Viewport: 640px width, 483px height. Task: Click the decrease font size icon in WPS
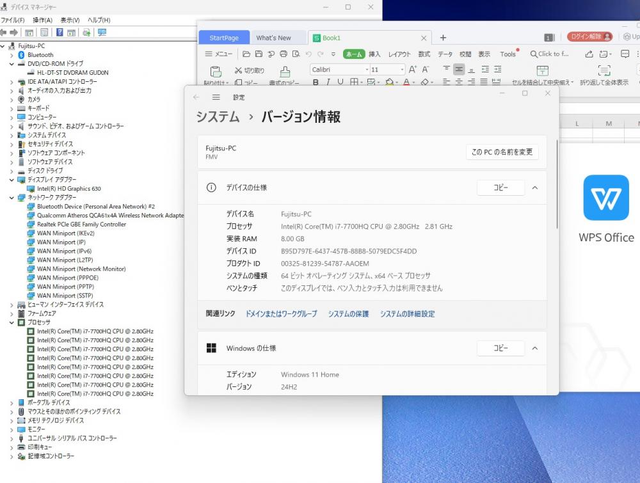tap(426, 69)
